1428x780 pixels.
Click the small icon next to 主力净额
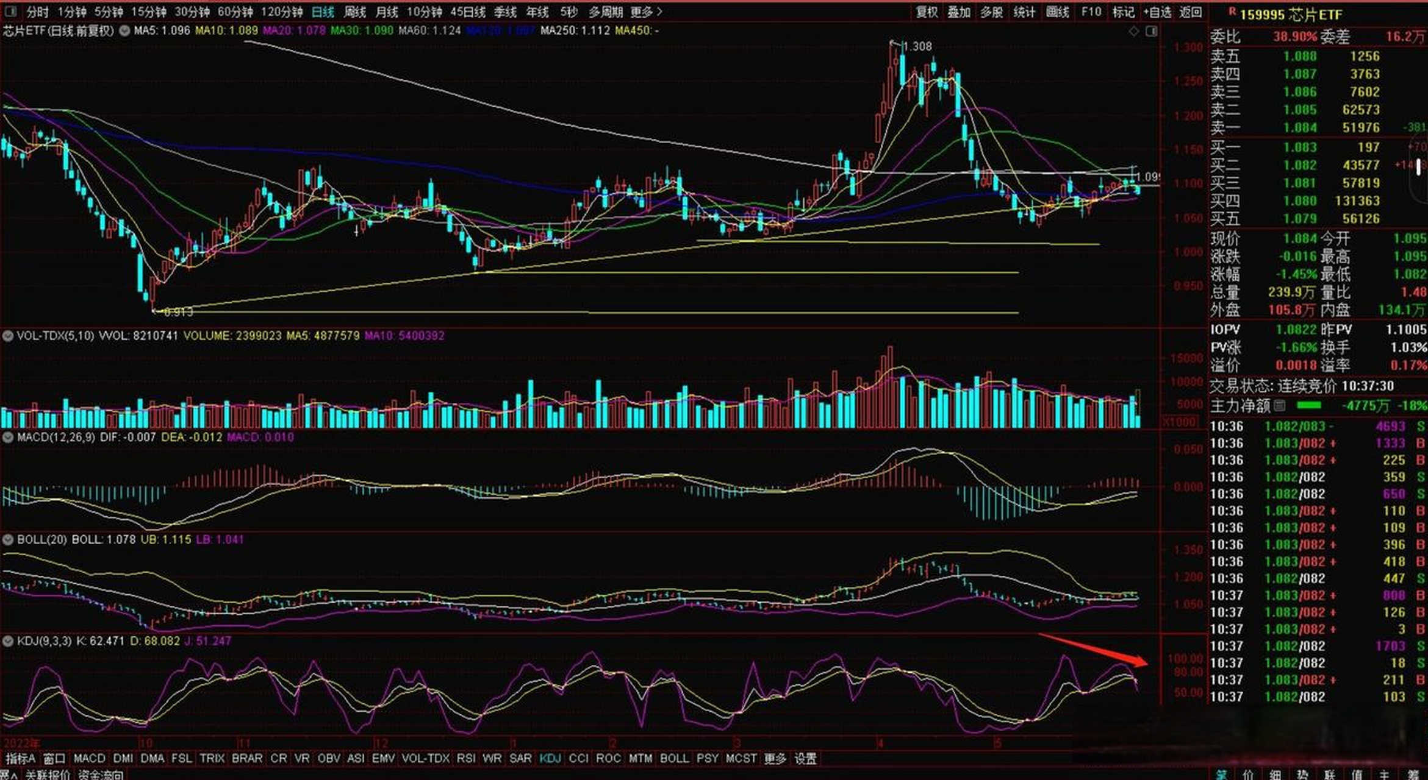(x=1280, y=406)
